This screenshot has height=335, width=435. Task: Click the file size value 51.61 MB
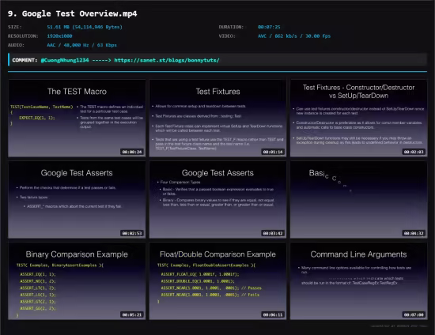85,27
